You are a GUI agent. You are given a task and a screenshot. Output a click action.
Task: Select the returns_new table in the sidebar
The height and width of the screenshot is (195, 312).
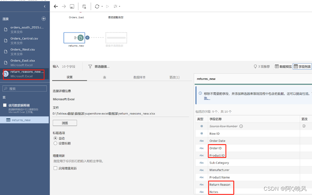click(24, 120)
